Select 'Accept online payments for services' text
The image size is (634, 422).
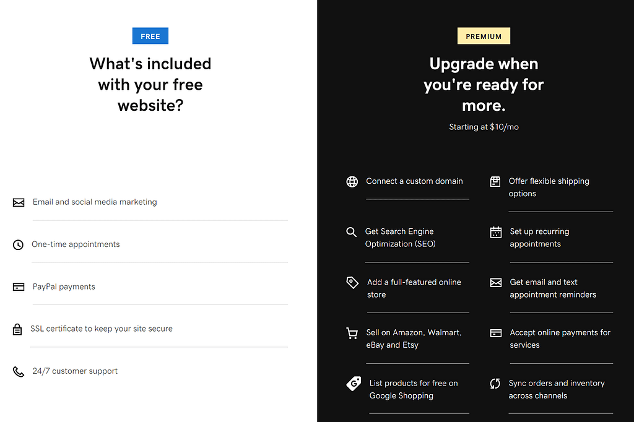(x=560, y=338)
